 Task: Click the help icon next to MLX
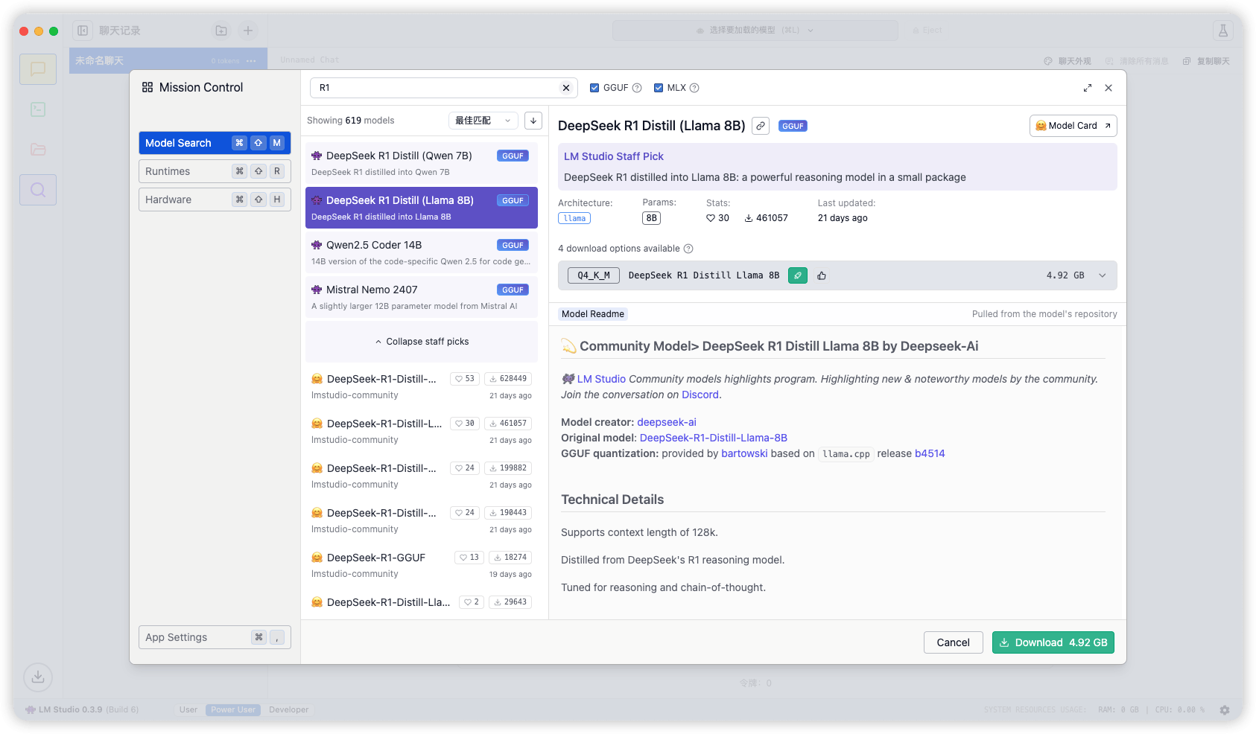(x=694, y=88)
